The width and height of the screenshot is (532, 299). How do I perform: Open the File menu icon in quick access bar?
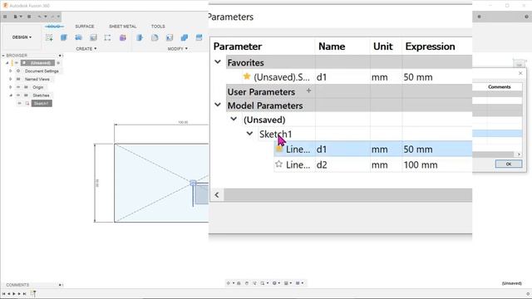17,17
